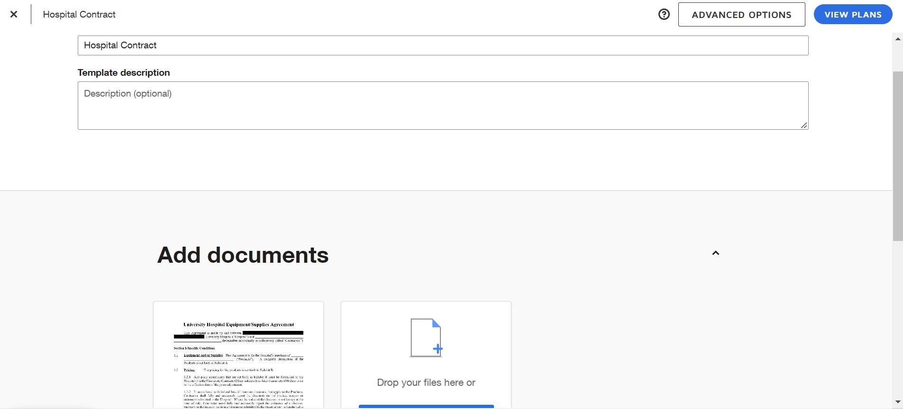Click the scrollbar down arrow
This screenshot has height=409, width=903.
(898, 402)
